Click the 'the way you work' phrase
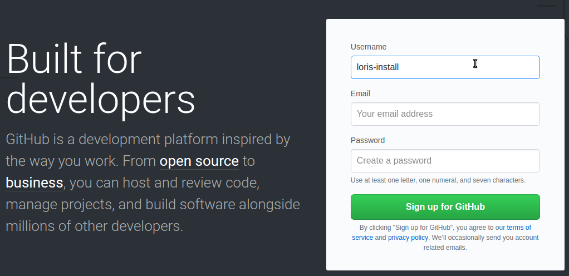Viewport: 569px width, 276px height. coord(60,161)
